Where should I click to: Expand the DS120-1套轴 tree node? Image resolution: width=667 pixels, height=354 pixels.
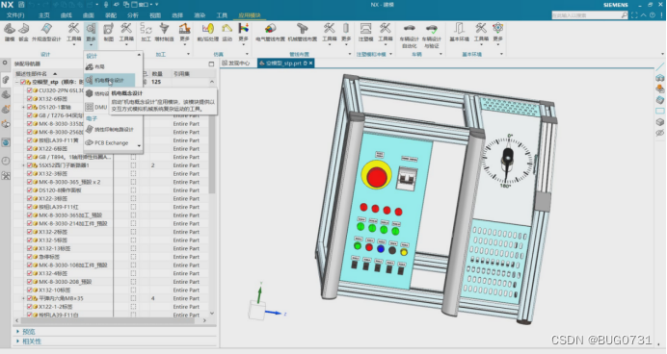click(x=23, y=107)
